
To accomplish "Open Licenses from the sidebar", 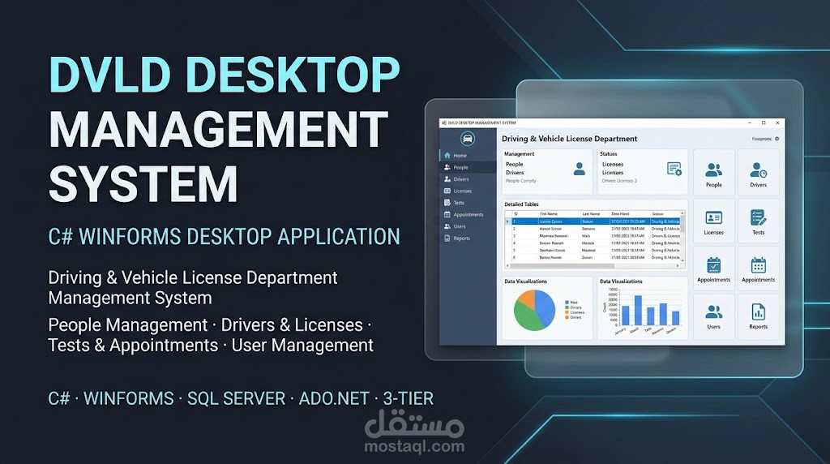I will [x=468, y=191].
